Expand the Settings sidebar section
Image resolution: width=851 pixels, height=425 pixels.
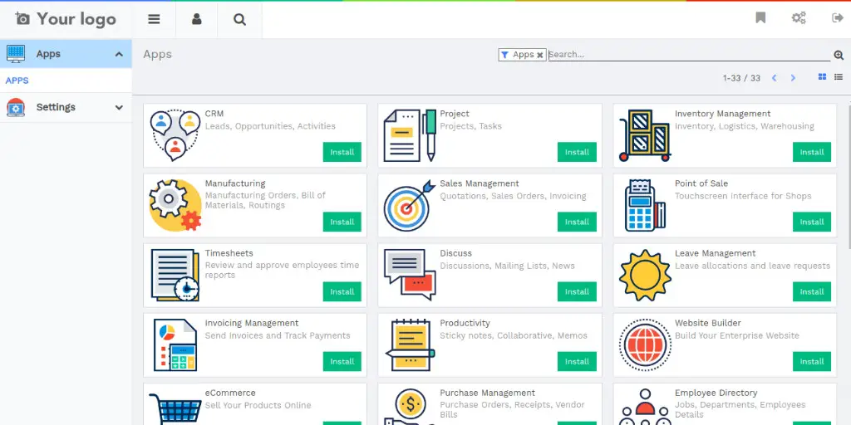119,107
